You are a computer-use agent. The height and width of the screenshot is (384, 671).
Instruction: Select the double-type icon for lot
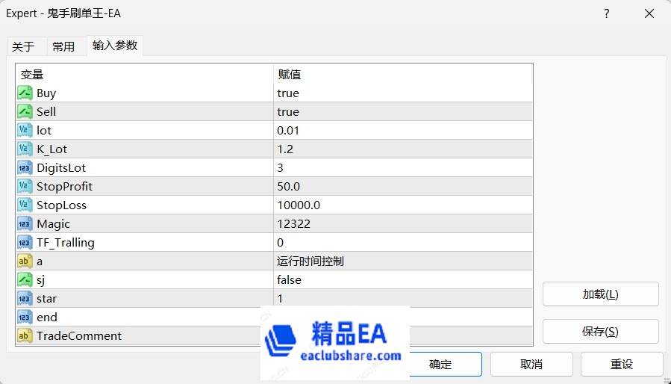coord(25,131)
